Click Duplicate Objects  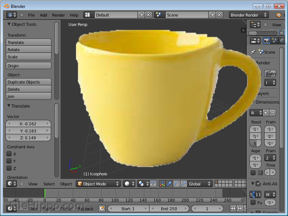click(28, 82)
